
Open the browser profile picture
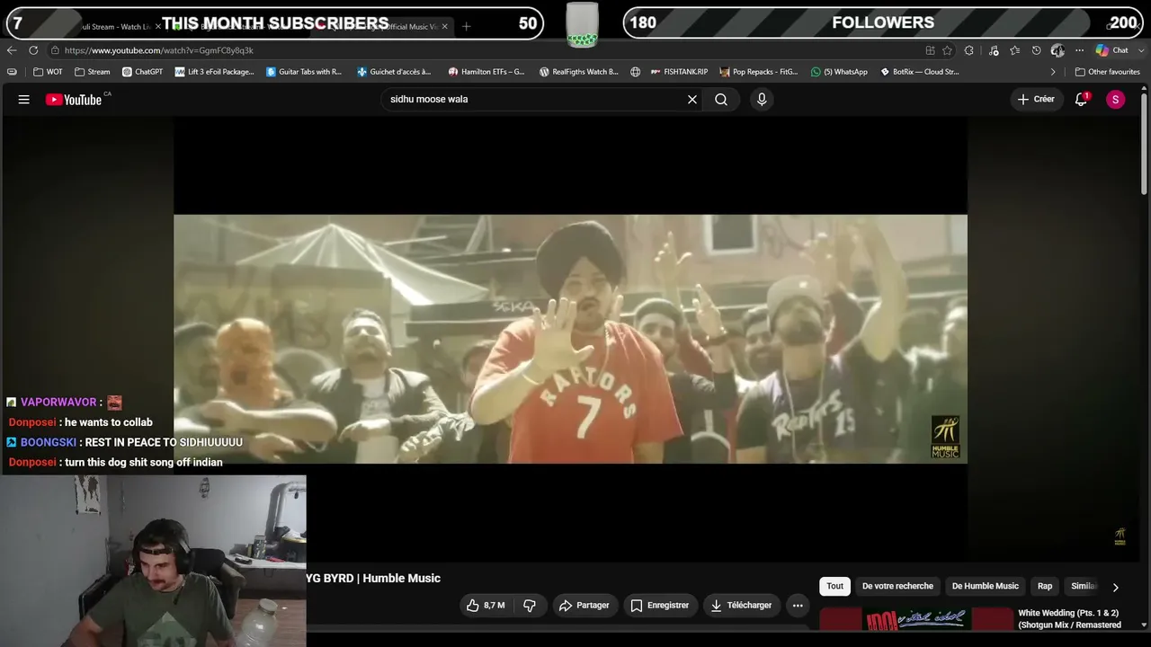pyautogui.click(x=1057, y=50)
